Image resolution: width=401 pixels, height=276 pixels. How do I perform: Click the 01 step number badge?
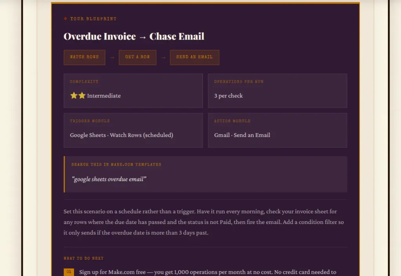pos(69,272)
